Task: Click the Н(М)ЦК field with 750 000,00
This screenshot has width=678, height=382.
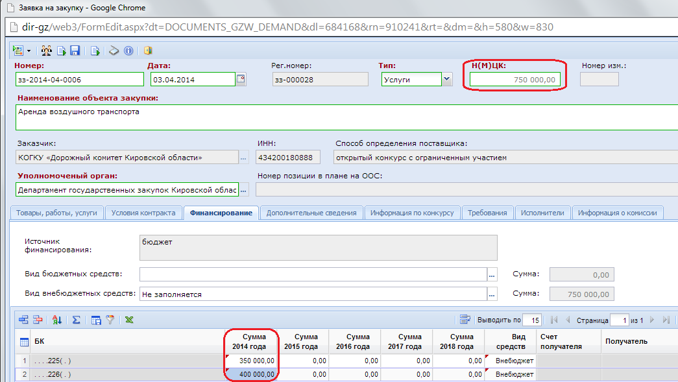Action: (x=515, y=80)
